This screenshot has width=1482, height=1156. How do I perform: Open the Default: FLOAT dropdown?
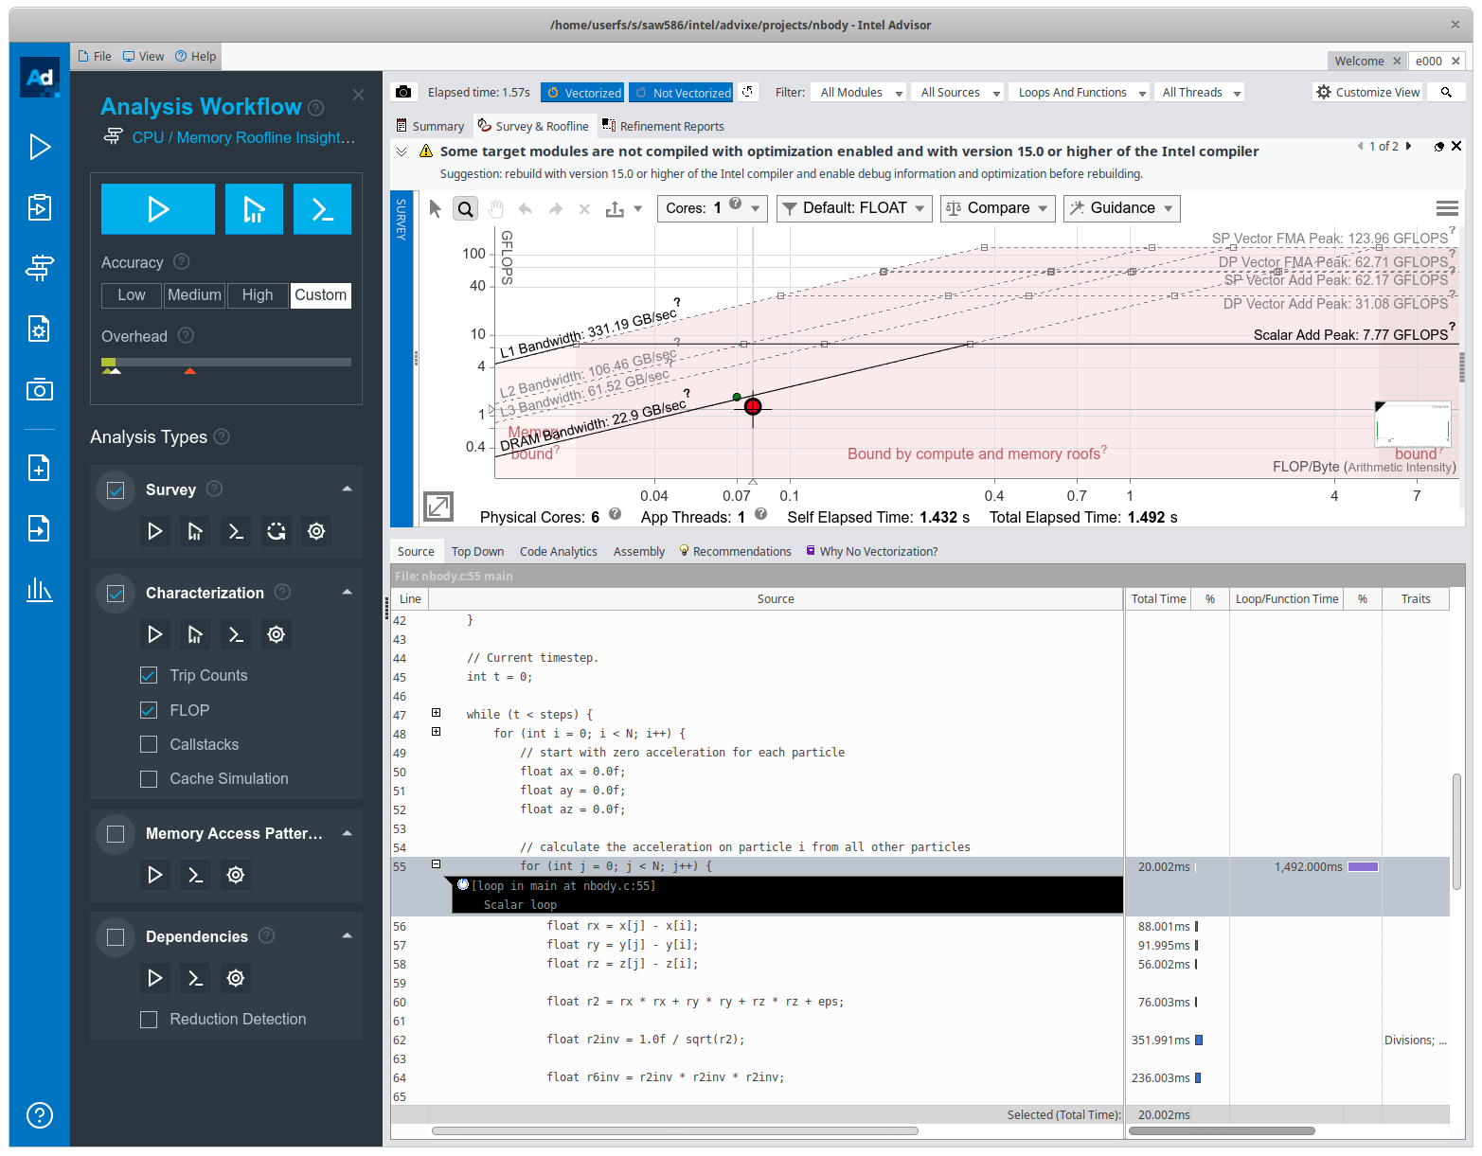854,208
